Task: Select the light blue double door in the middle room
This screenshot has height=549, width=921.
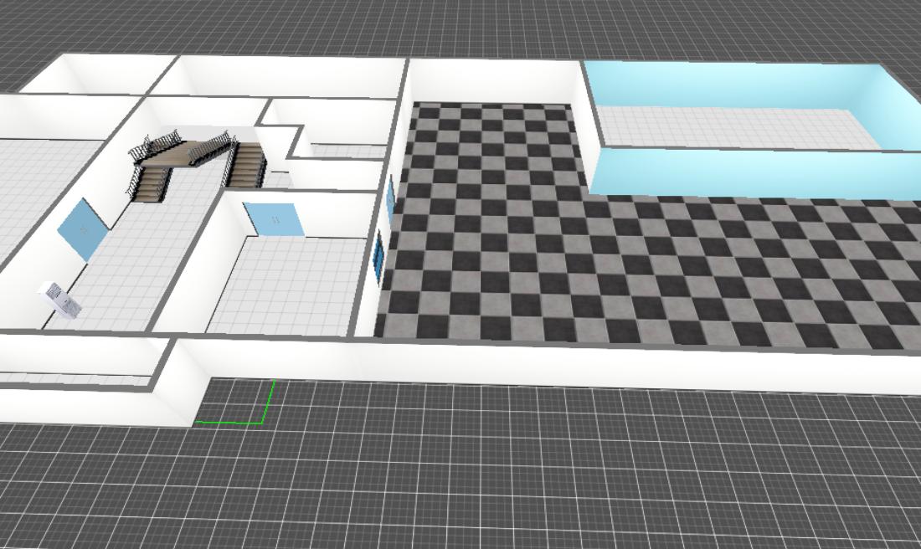Action: coord(275,219)
